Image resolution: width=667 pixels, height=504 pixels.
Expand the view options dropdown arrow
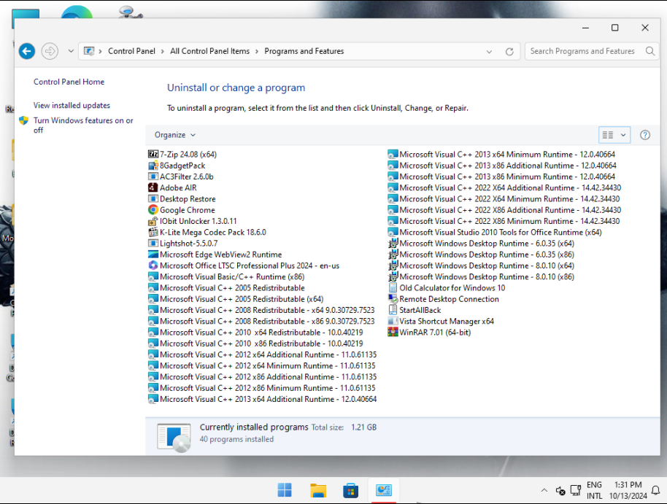tap(623, 135)
